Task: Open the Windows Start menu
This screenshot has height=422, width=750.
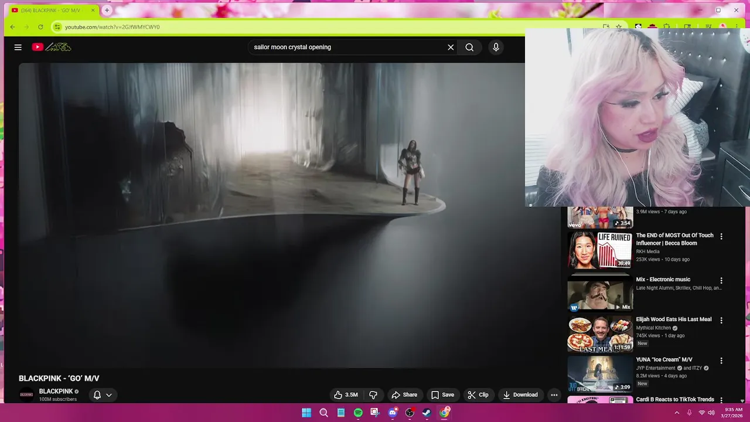Action: [306, 413]
